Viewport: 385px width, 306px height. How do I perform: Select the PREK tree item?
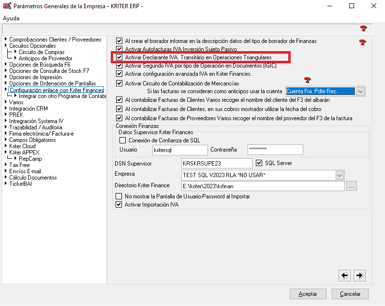16,115
